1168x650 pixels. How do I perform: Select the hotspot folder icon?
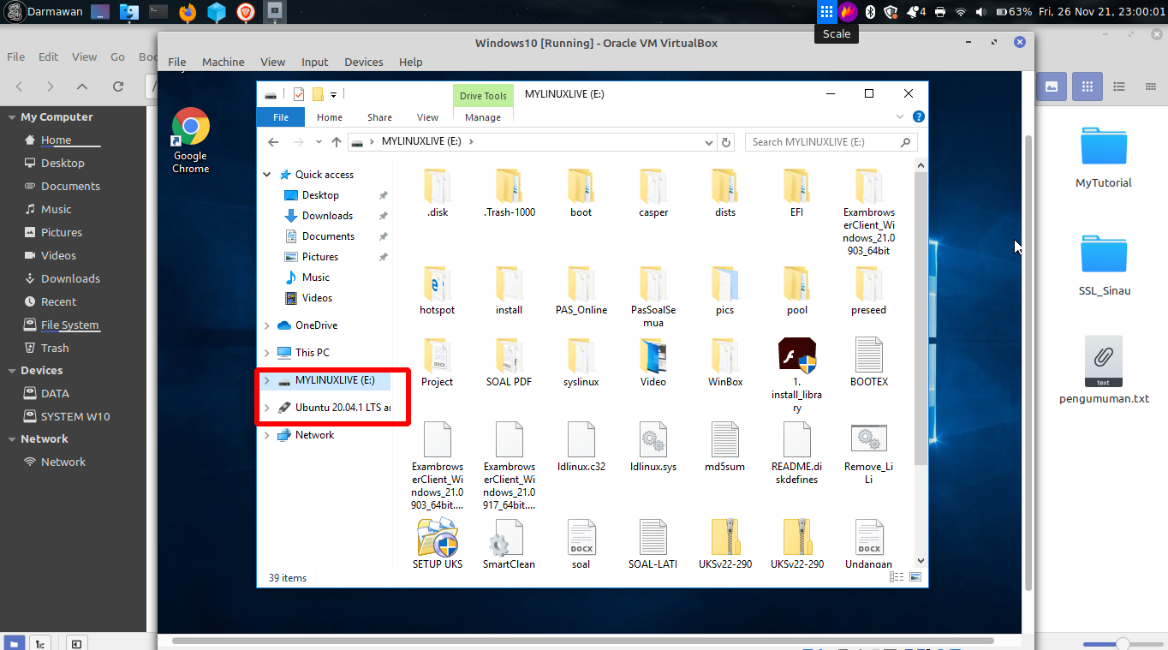click(437, 283)
